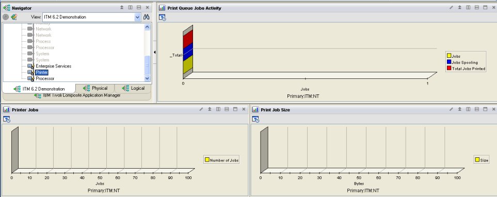
Task: Switch to the Logical tab
Action: (x=134, y=88)
